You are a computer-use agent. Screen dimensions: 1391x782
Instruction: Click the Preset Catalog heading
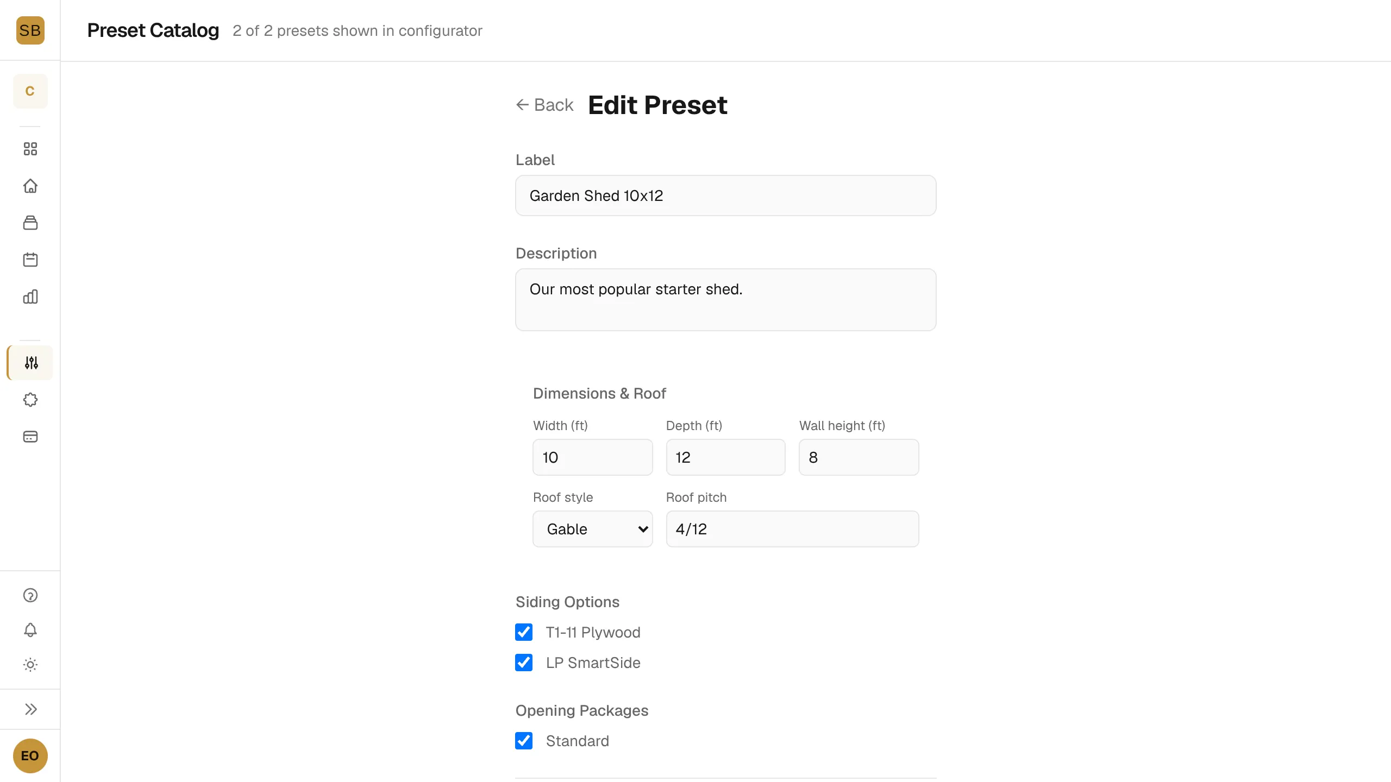[x=153, y=30]
